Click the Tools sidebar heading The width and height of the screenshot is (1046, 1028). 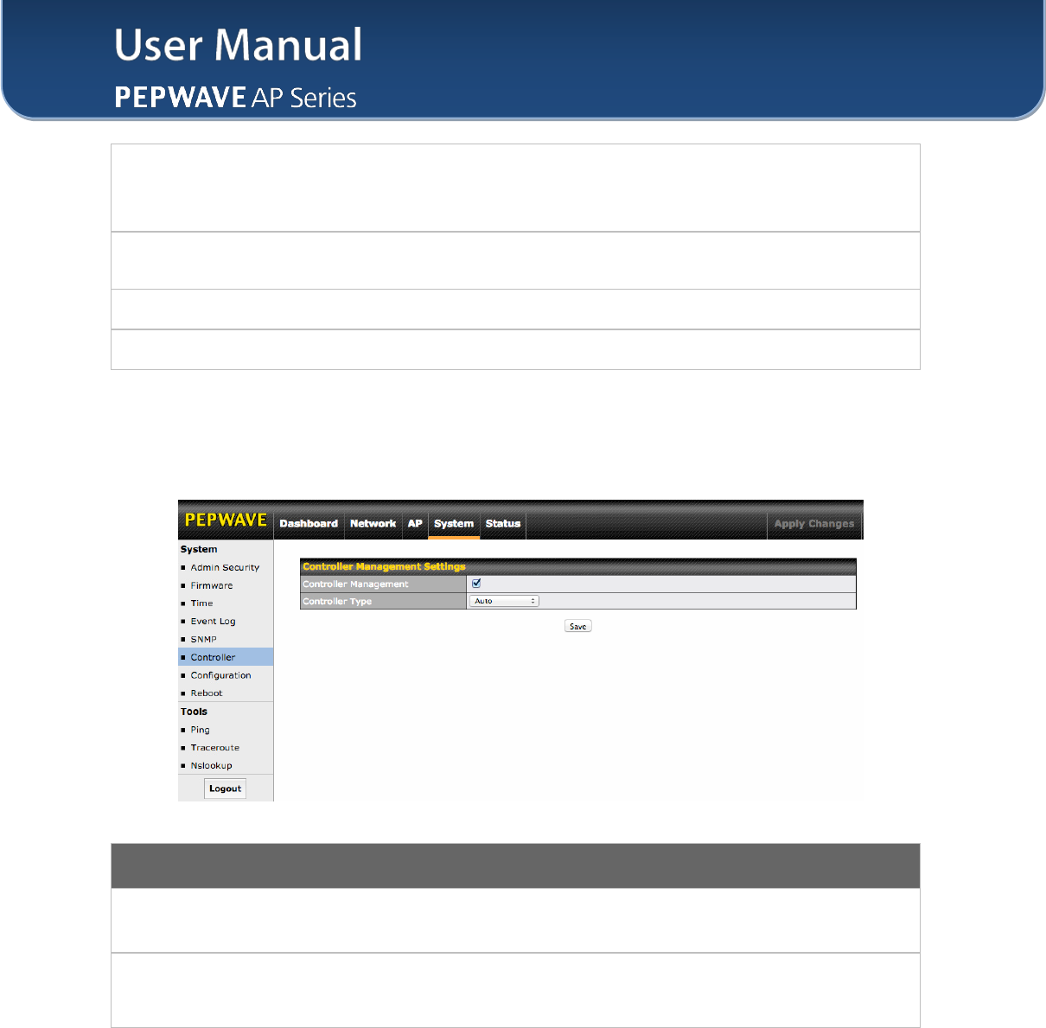194,712
